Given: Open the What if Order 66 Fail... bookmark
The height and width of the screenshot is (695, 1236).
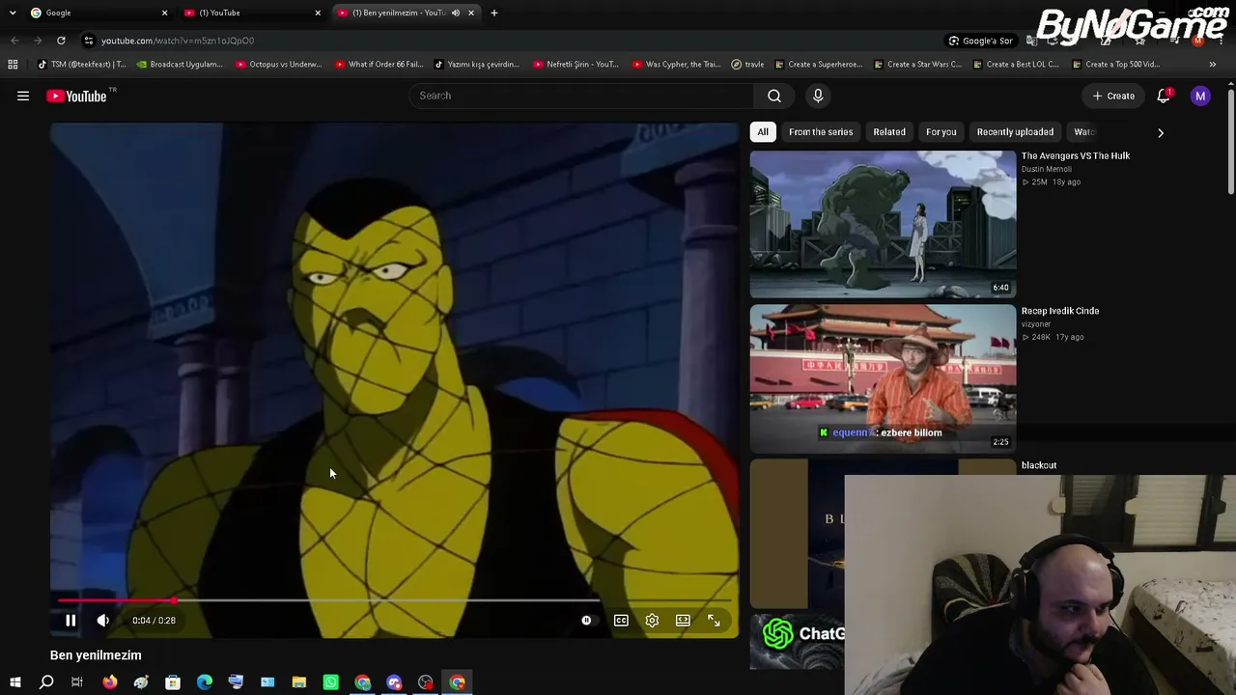Looking at the screenshot, I should [379, 65].
